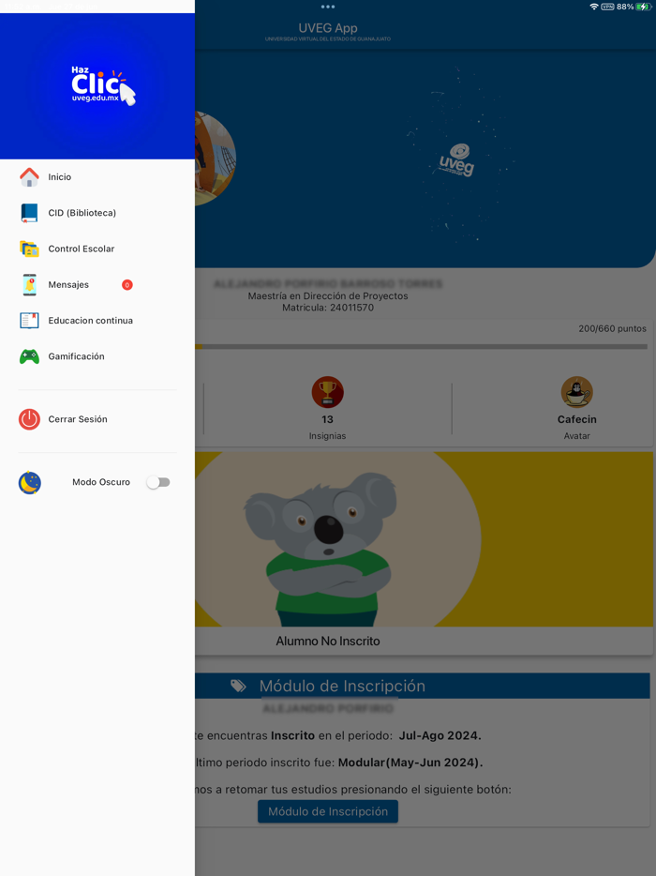
Task: Click the red Cerrar Sesión power icon
Action: tap(30, 419)
